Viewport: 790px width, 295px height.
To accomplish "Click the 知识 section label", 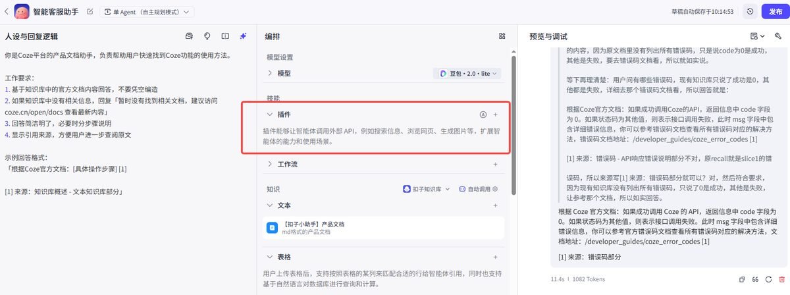I will [273, 189].
